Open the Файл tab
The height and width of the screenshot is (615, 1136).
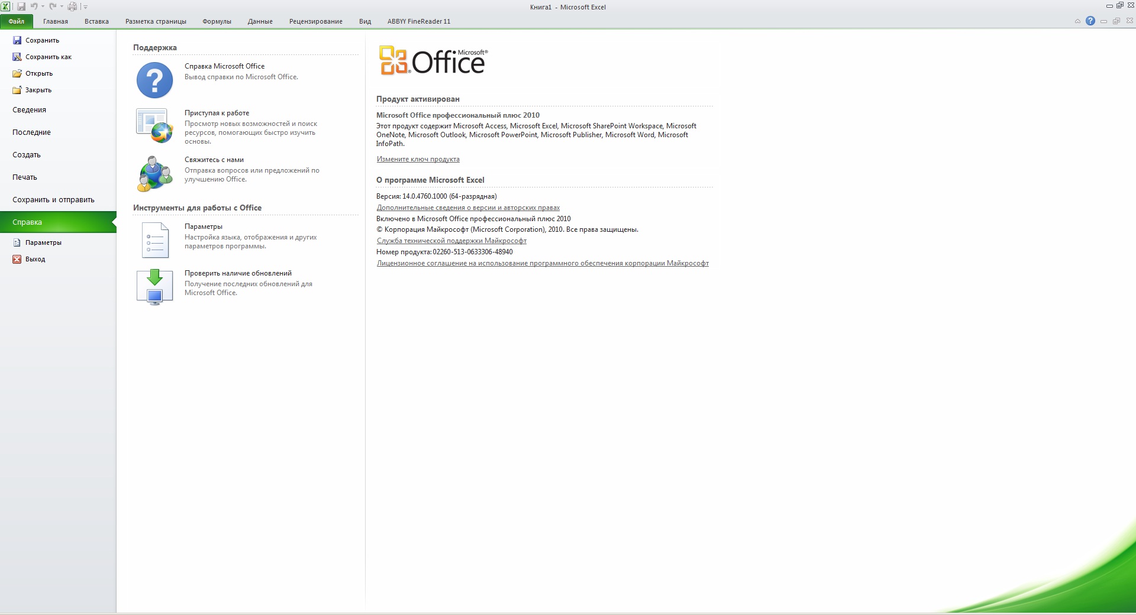click(17, 21)
